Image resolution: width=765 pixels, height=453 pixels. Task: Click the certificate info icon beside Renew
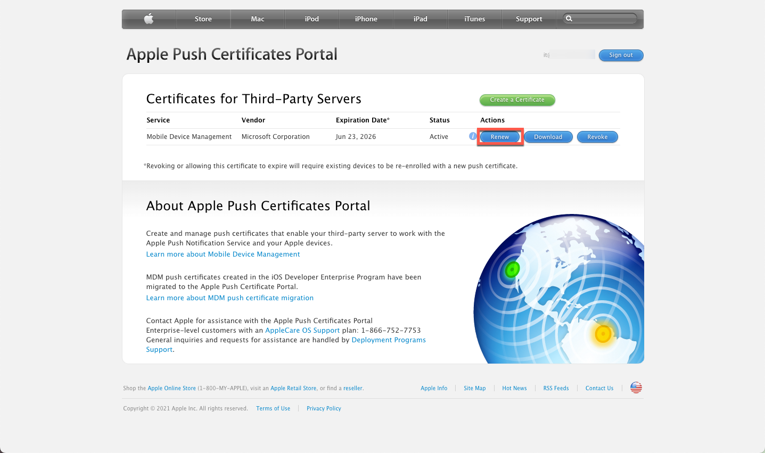coord(472,136)
